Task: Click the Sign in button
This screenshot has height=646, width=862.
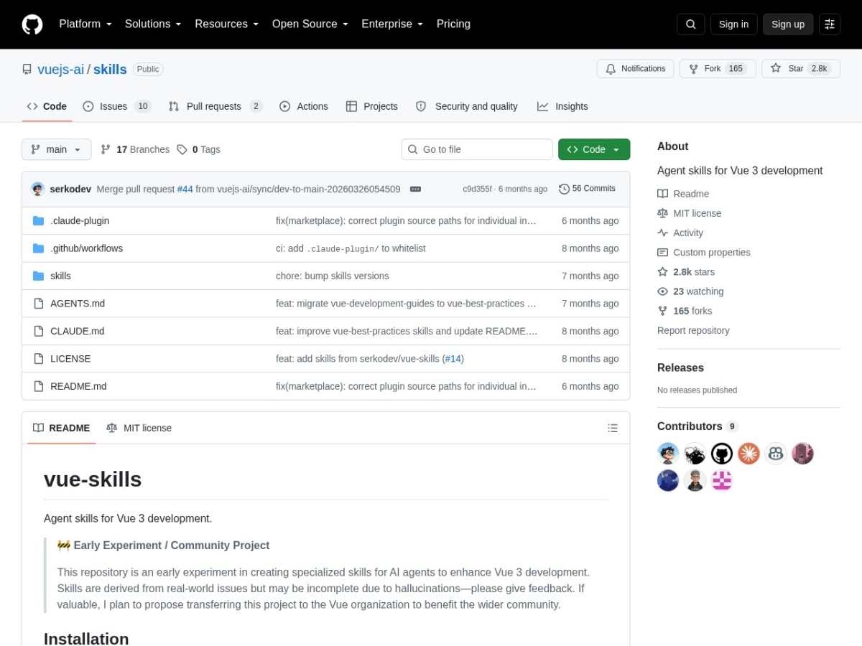Action: click(x=733, y=24)
